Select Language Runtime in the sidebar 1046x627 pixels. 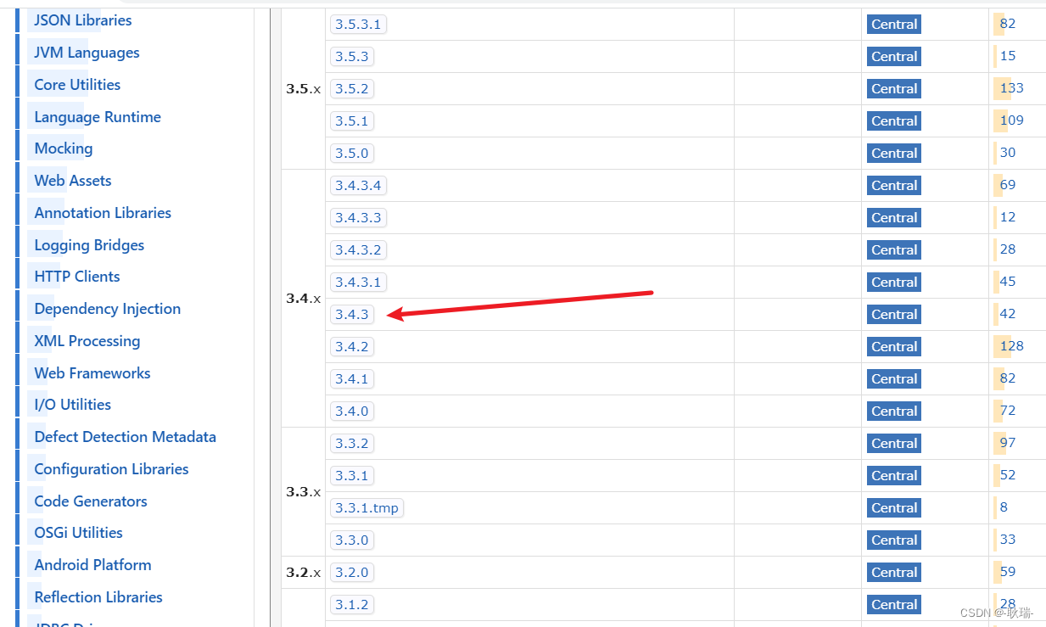coord(98,117)
